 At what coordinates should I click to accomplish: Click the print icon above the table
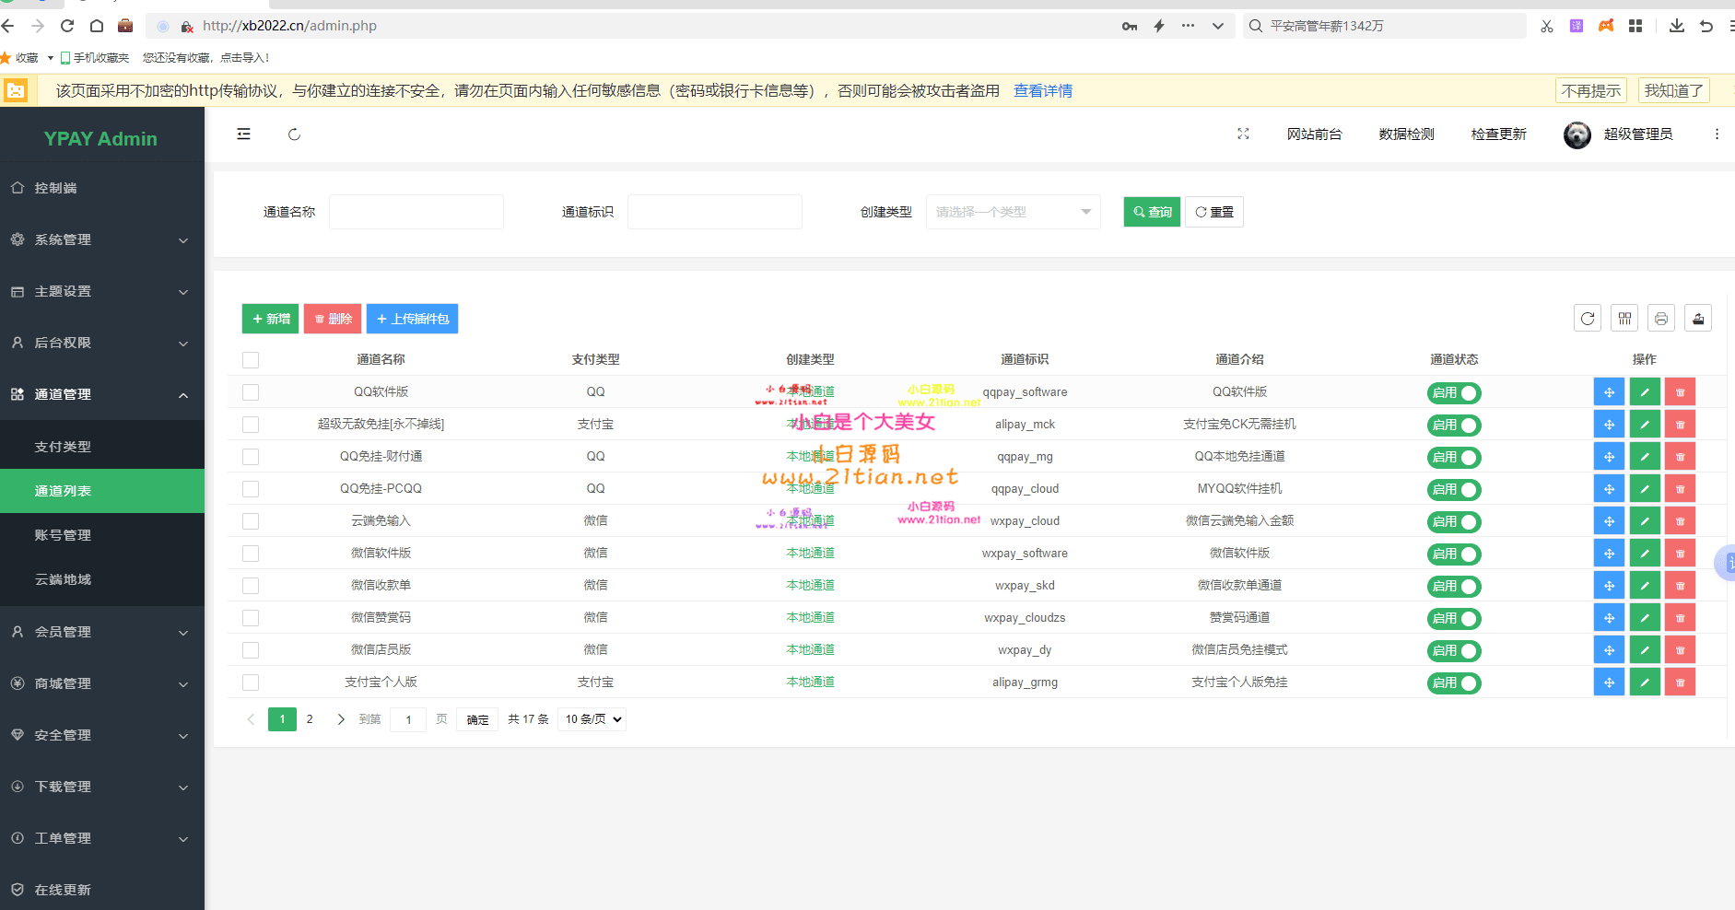[1662, 318]
